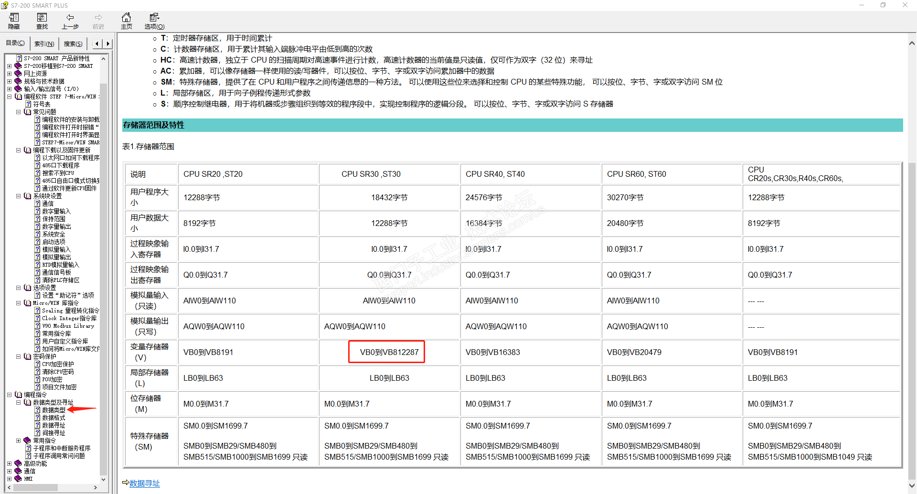Click the book icon beside 规格与技术数据
917x494 pixels.
tap(19, 81)
